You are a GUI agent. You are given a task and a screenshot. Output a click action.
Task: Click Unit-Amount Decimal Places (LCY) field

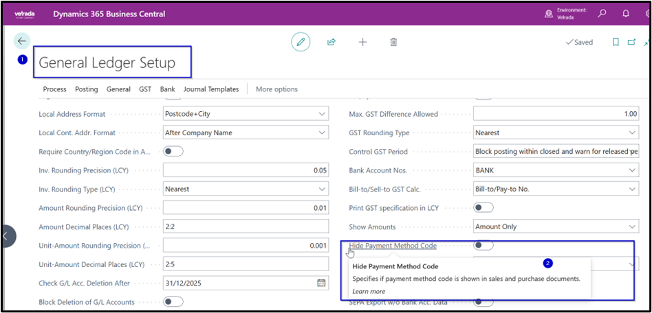(x=246, y=264)
